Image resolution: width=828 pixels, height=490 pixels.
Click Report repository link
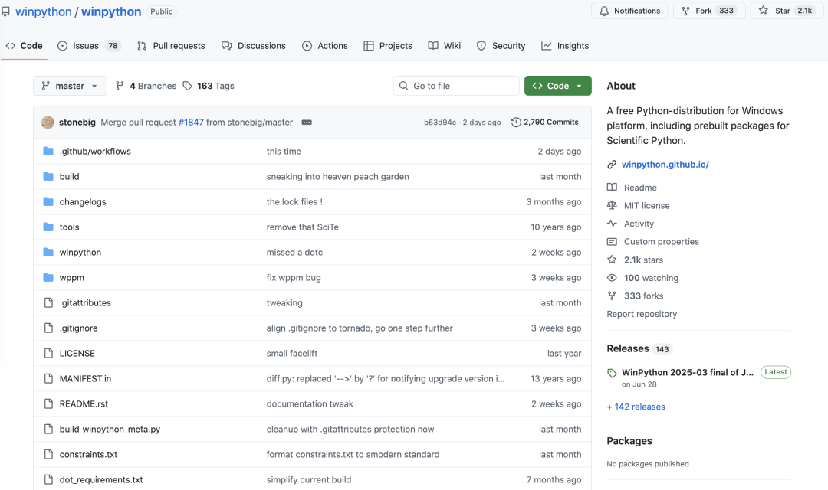point(642,314)
